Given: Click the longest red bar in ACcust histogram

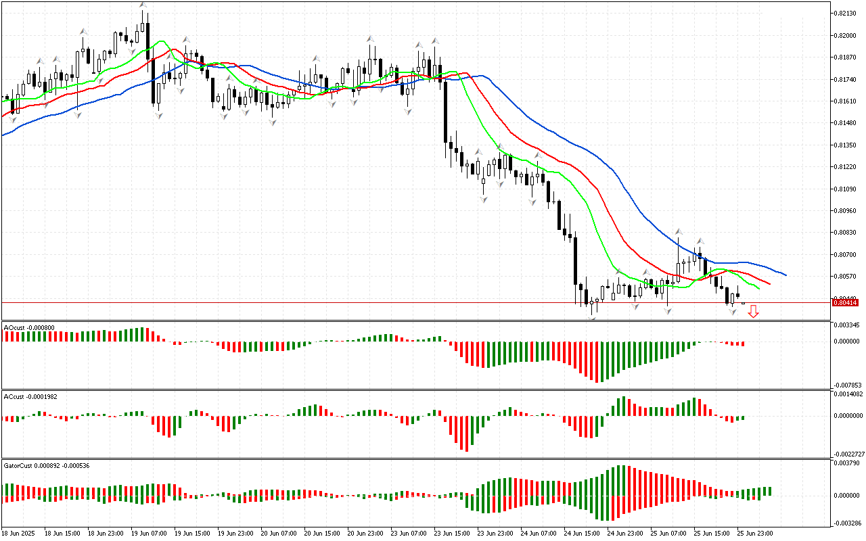Looking at the screenshot, I should point(466,433).
